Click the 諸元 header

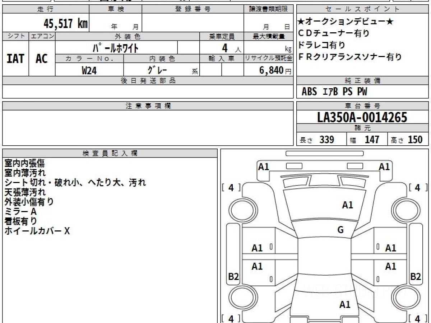(x=362, y=128)
